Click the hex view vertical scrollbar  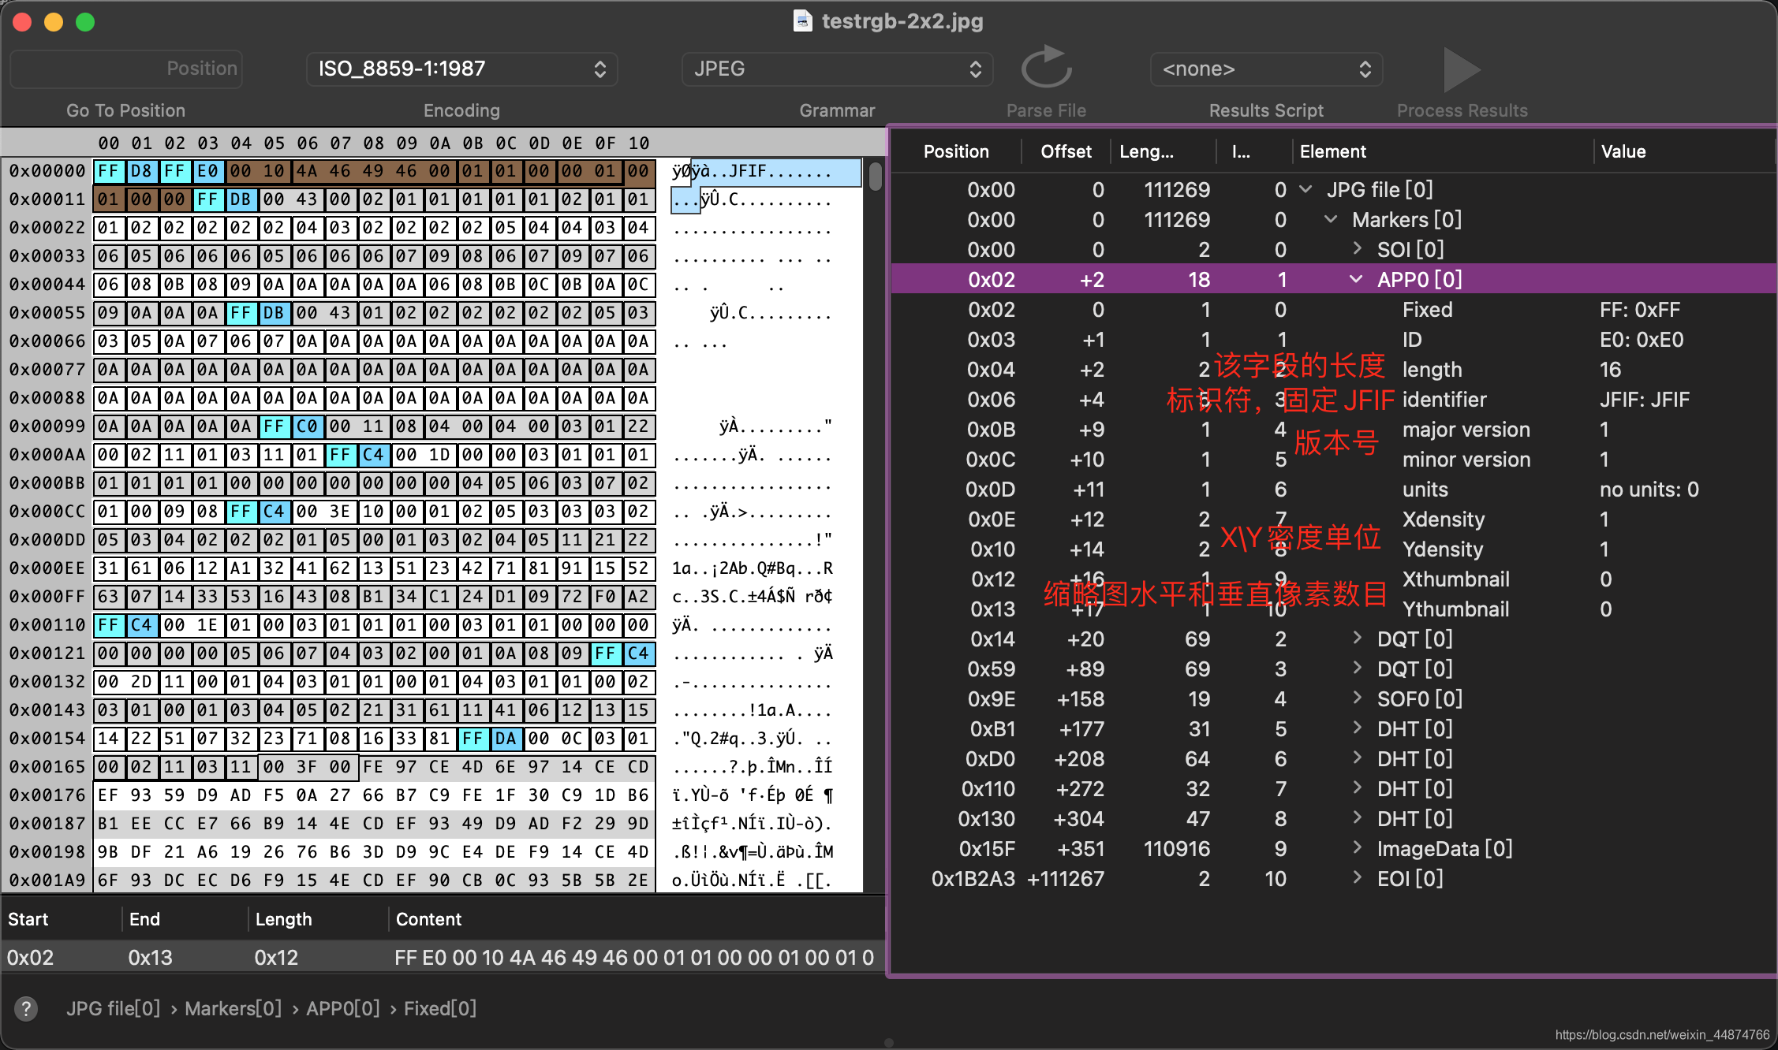click(x=875, y=177)
